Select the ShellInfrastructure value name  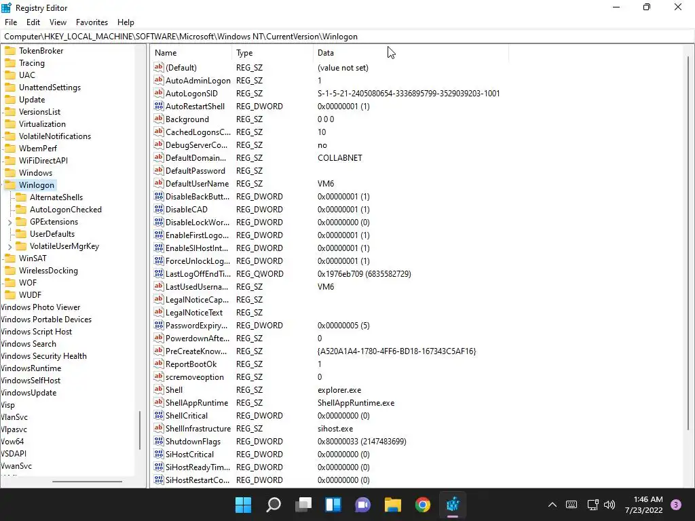pos(198,429)
